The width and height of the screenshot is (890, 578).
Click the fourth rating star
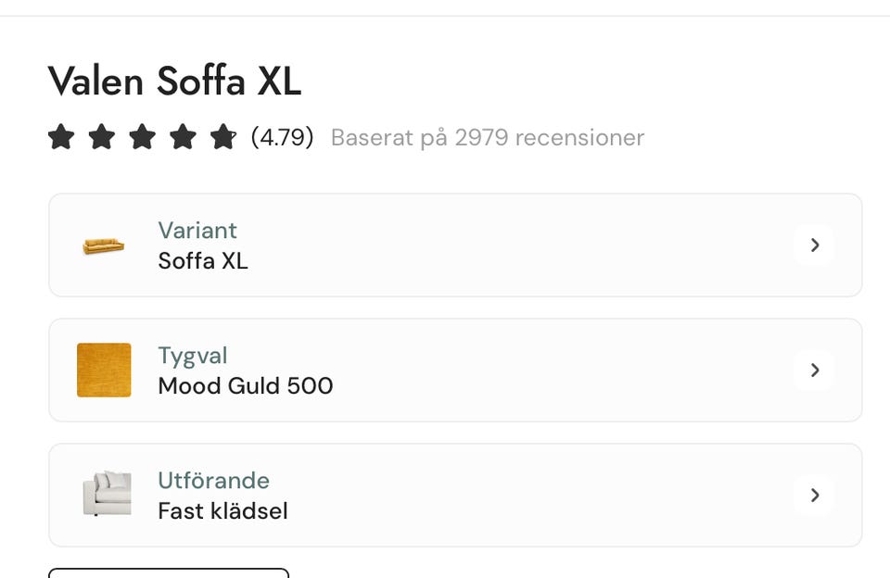183,138
